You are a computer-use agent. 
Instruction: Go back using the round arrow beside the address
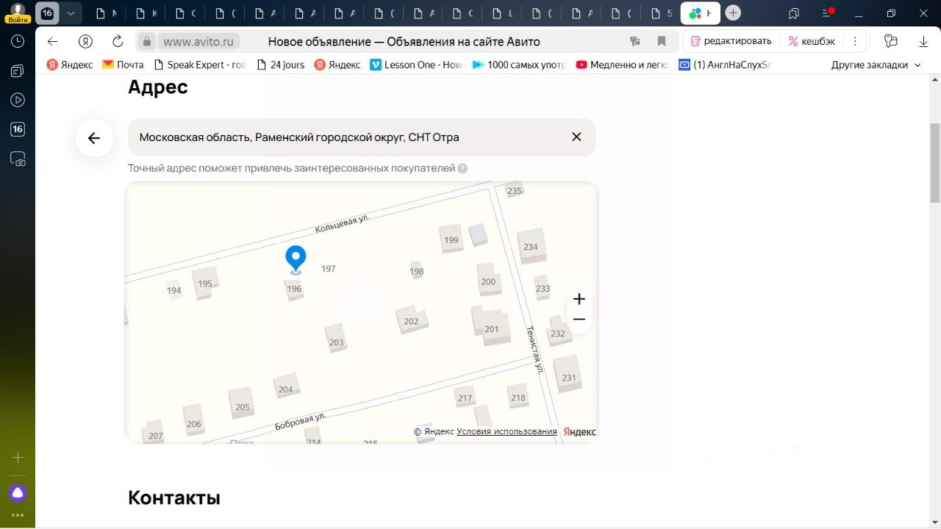94,137
